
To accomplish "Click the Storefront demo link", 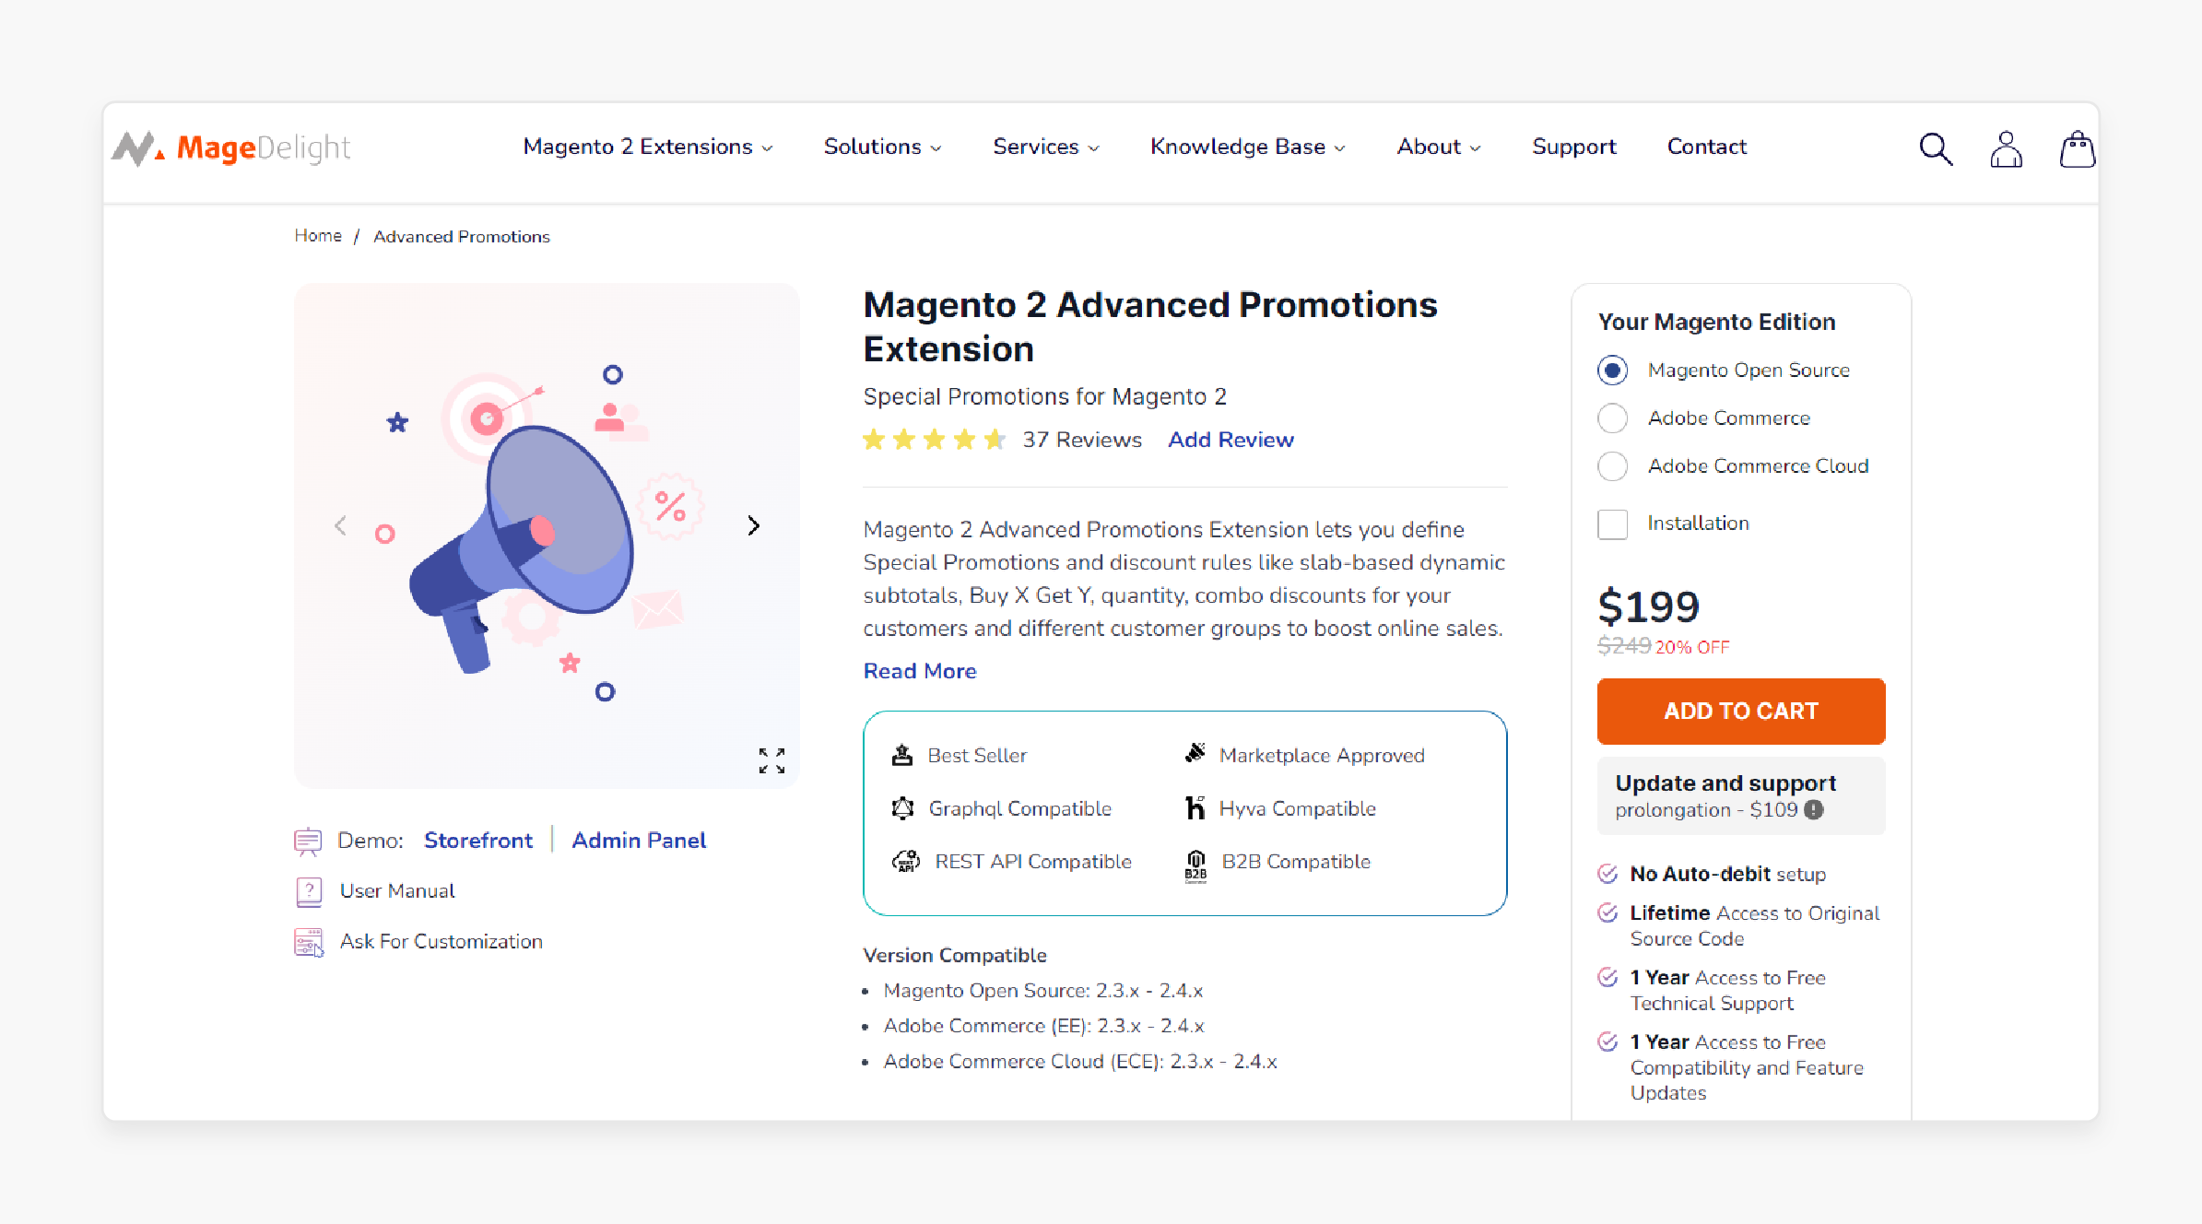I will click(x=477, y=840).
